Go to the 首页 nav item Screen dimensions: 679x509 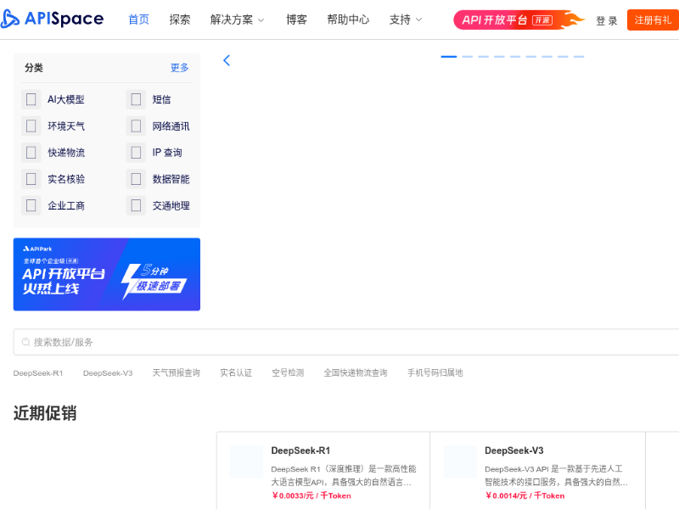(x=139, y=20)
